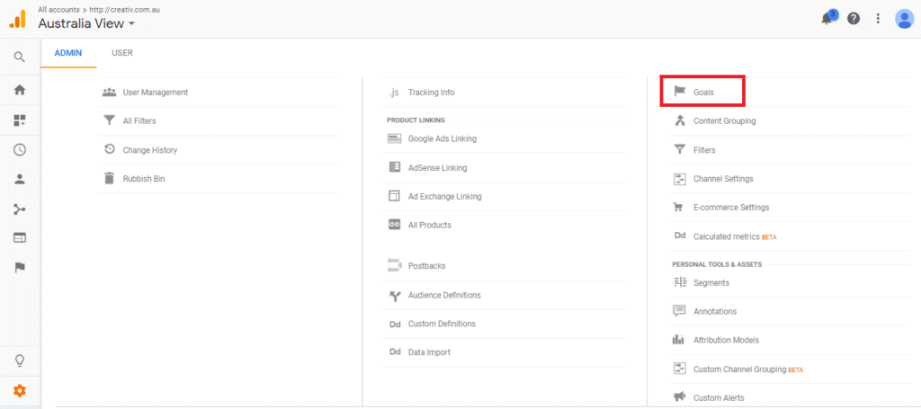The image size is (921, 409).
Task: Switch to the USER tab
Action: [x=122, y=53]
